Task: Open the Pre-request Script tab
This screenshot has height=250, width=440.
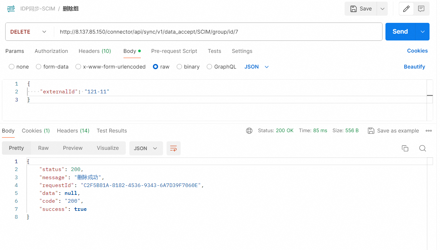Action: (174, 51)
